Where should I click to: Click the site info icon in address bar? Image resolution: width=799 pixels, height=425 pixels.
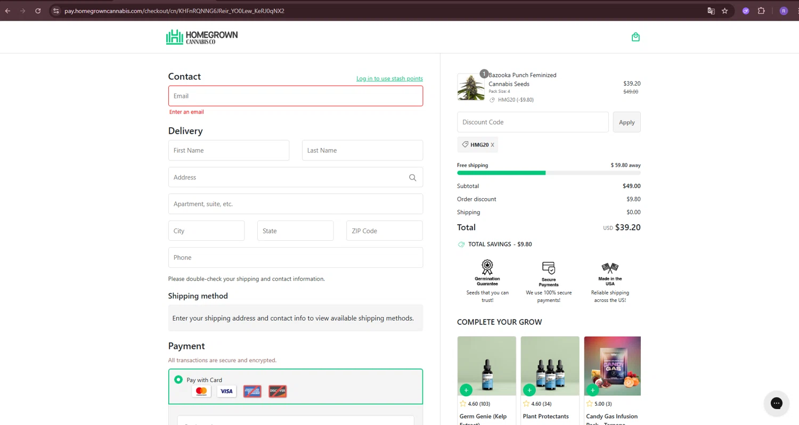point(56,11)
